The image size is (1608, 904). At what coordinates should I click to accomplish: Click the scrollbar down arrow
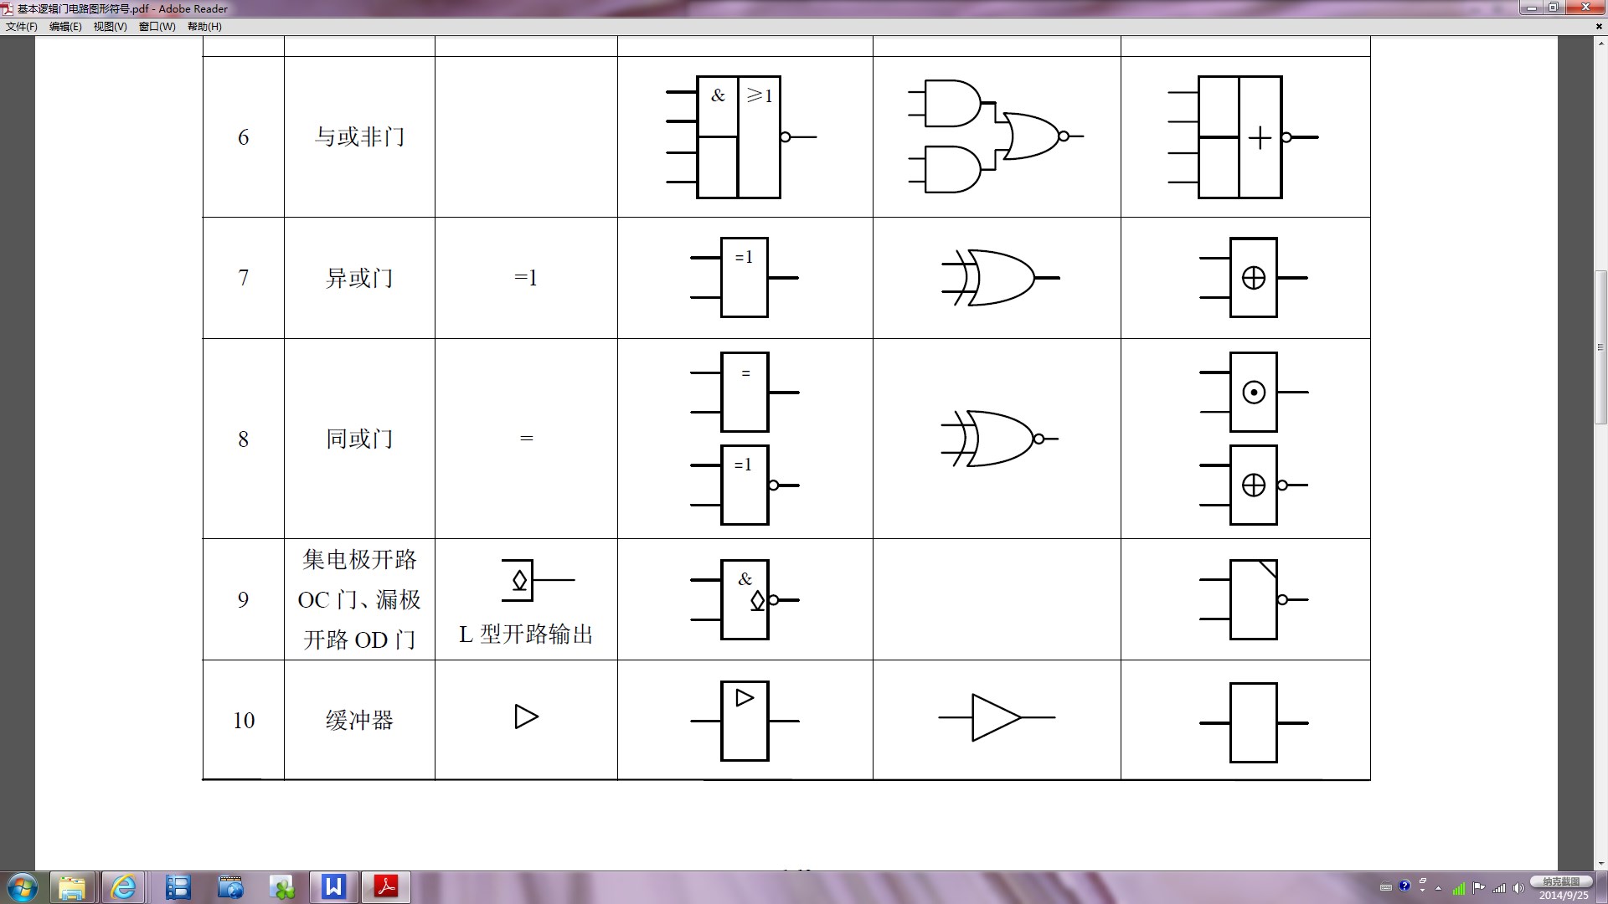click(1600, 864)
